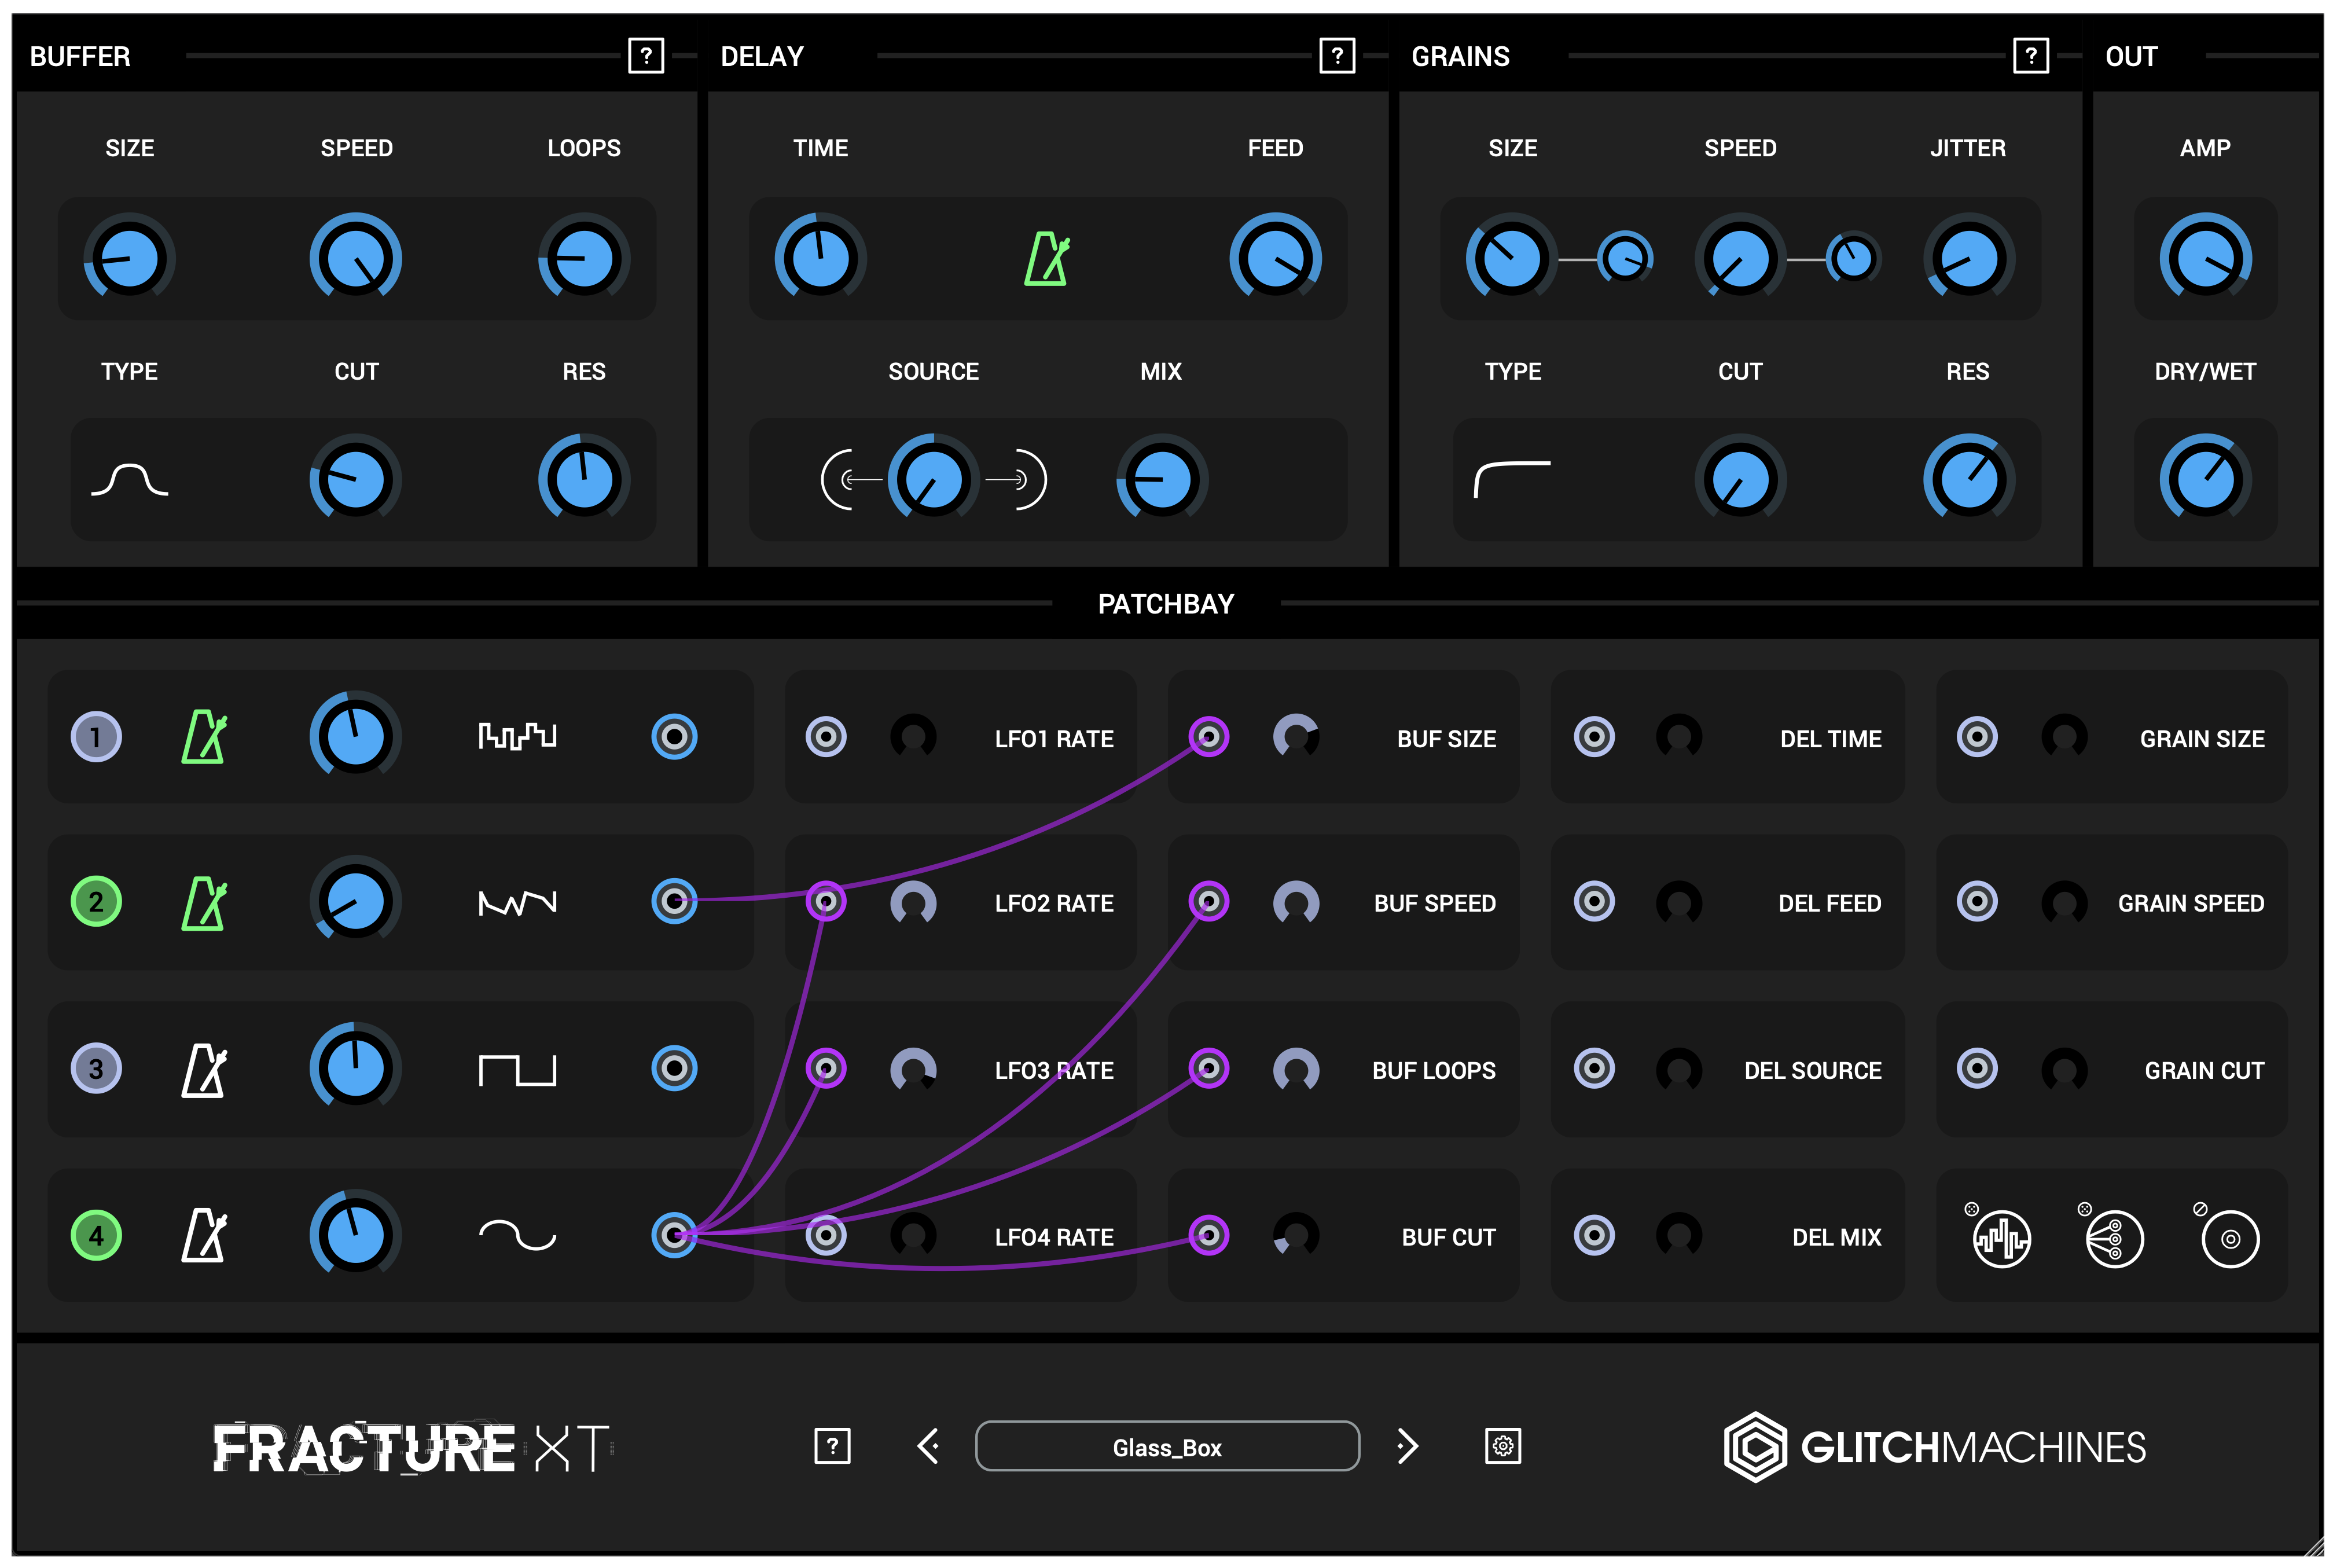2333x1568 pixels.
Task: Click the Delay FEED knob
Action: tap(1275, 258)
